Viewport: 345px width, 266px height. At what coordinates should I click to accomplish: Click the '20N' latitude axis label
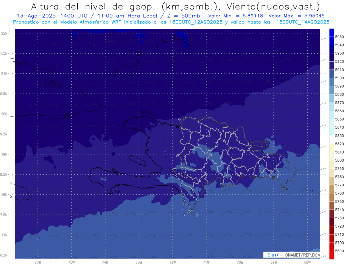tap(5, 114)
